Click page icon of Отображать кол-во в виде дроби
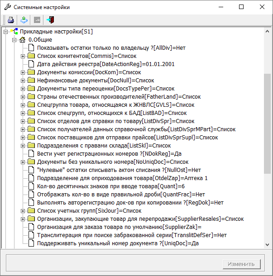The width and height of the screenshot is (273, 276). pos(31,194)
